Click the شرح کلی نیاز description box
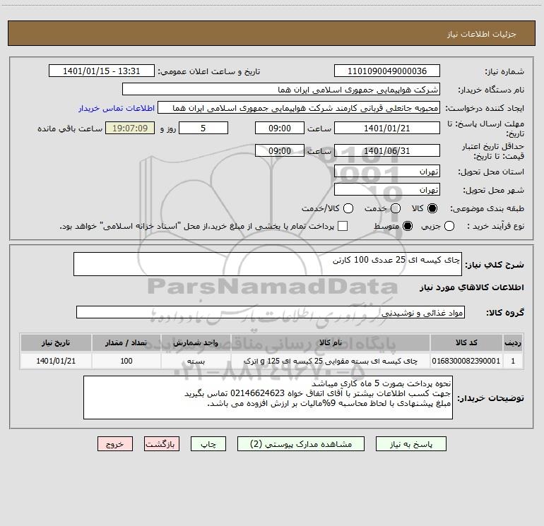 [x=268, y=264]
